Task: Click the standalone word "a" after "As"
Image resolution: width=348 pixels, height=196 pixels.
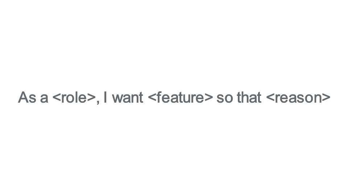Action: pyautogui.click(x=44, y=99)
